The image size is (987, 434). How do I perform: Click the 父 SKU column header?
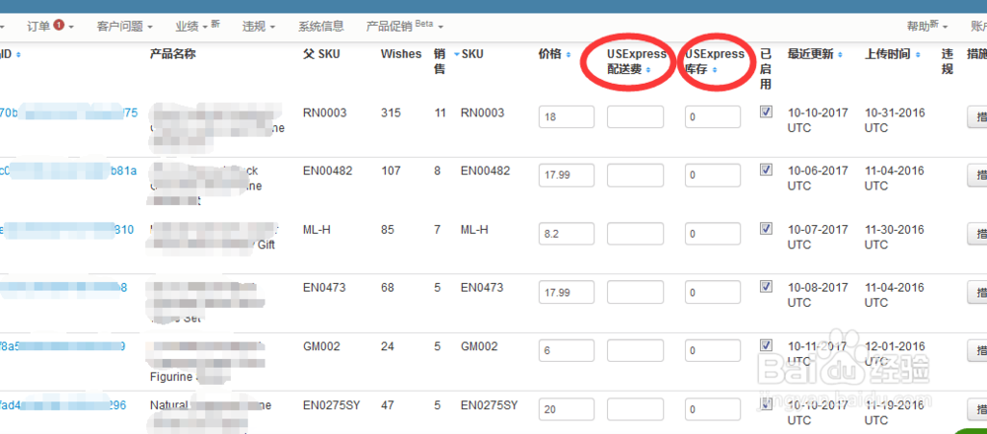pos(321,54)
